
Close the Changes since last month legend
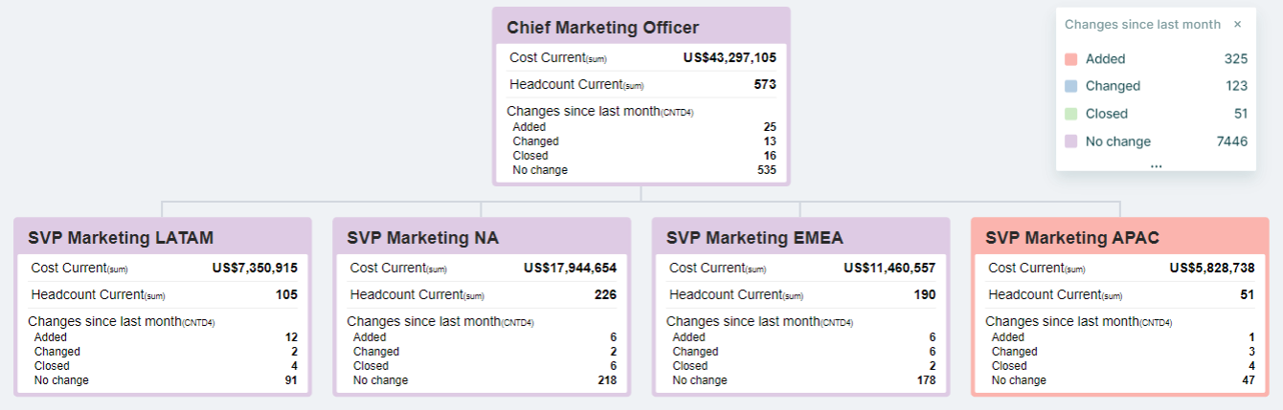click(x=1237, y=25)
